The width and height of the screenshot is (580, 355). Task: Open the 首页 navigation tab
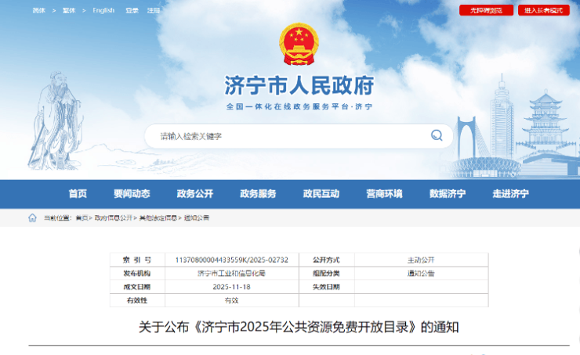pyautogui.click(x=78, y=195)
